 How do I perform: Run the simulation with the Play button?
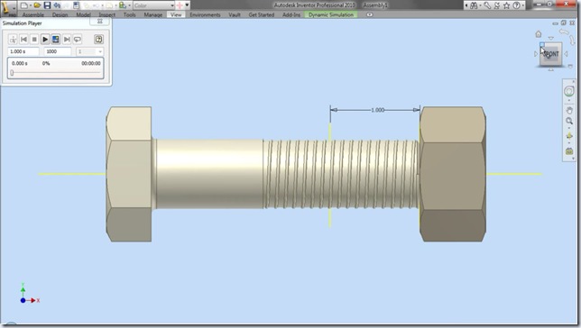click(x=45, y=39)
